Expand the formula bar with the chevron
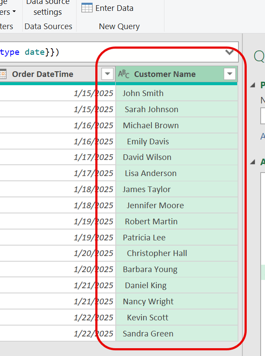 (229, 53)
